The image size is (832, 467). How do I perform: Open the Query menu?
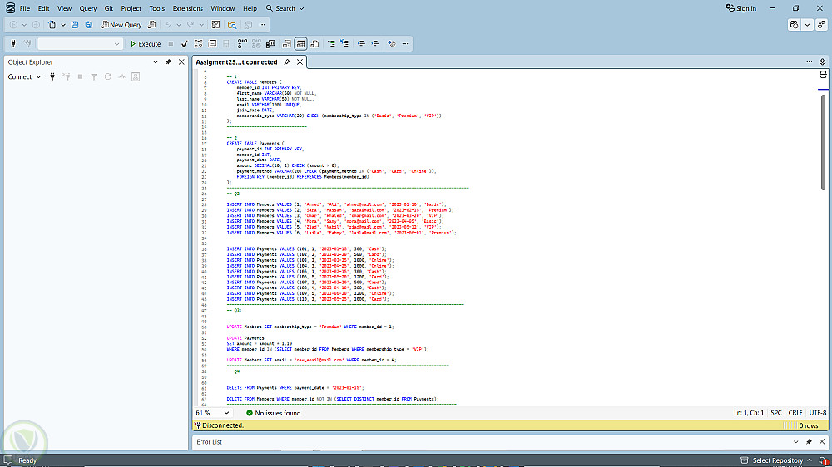[87, 8]
